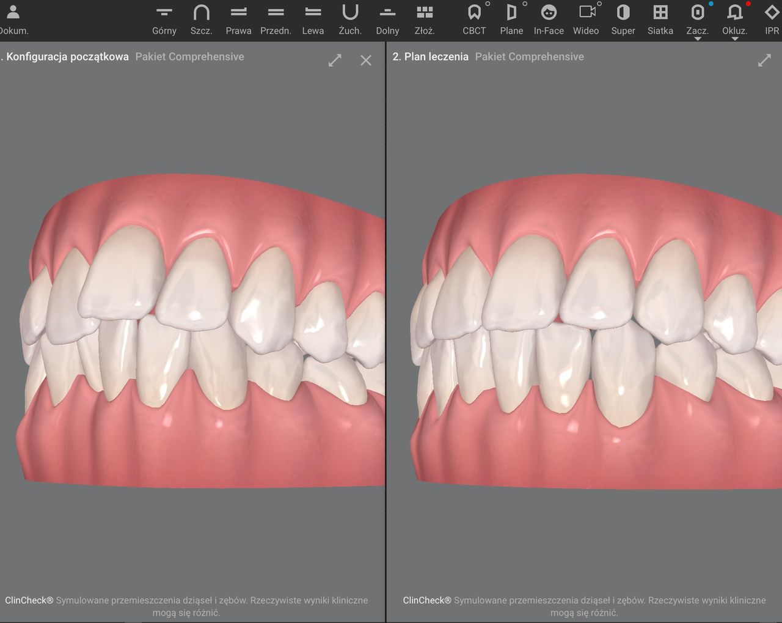Expand the Konfiguracja początkowa panel to fullscreen
Screen dimensions: 782x623
tap(335, 60)
